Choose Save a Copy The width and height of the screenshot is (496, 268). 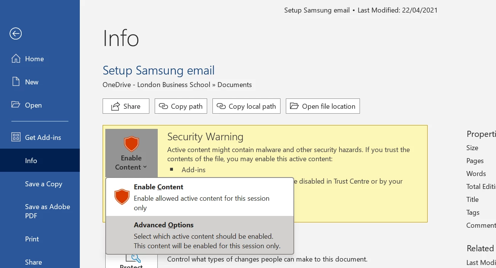pos(40,184)
